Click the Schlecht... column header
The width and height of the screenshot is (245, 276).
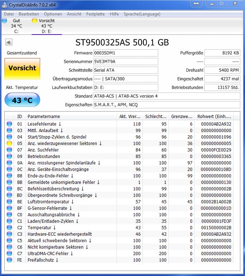(155, 116)
